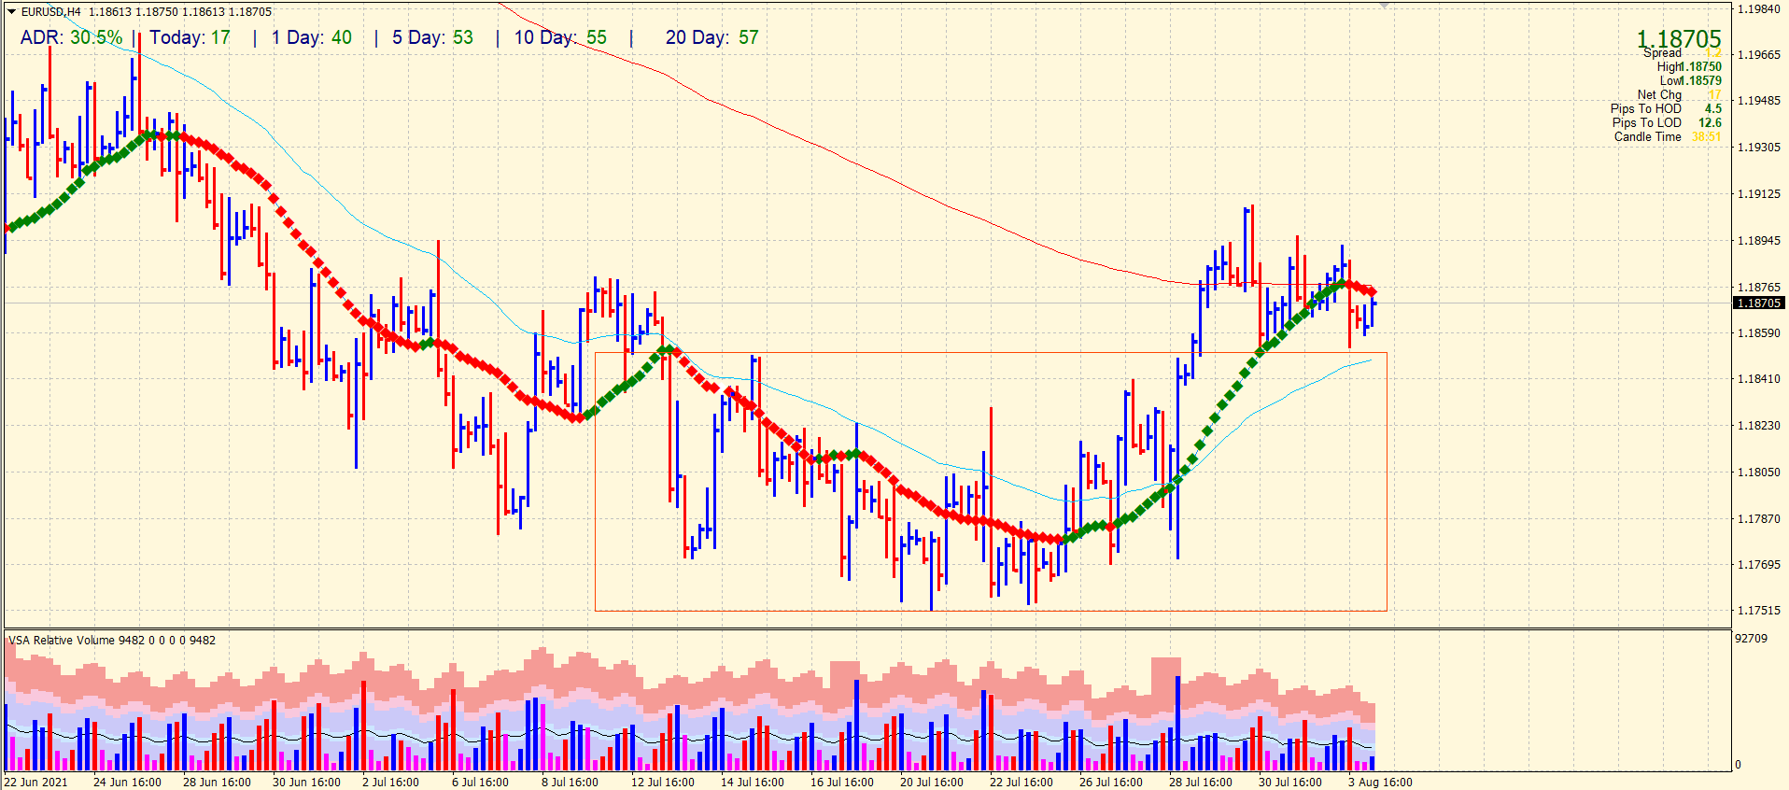Click the Candle Time countdown row
This screenshot has width=1789, height=790.
tap(1668, 136)
